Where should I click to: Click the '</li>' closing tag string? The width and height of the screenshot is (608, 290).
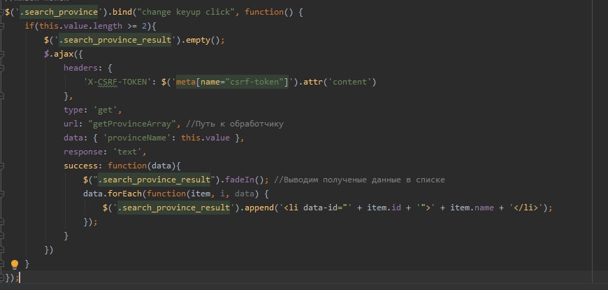point(526,208)
